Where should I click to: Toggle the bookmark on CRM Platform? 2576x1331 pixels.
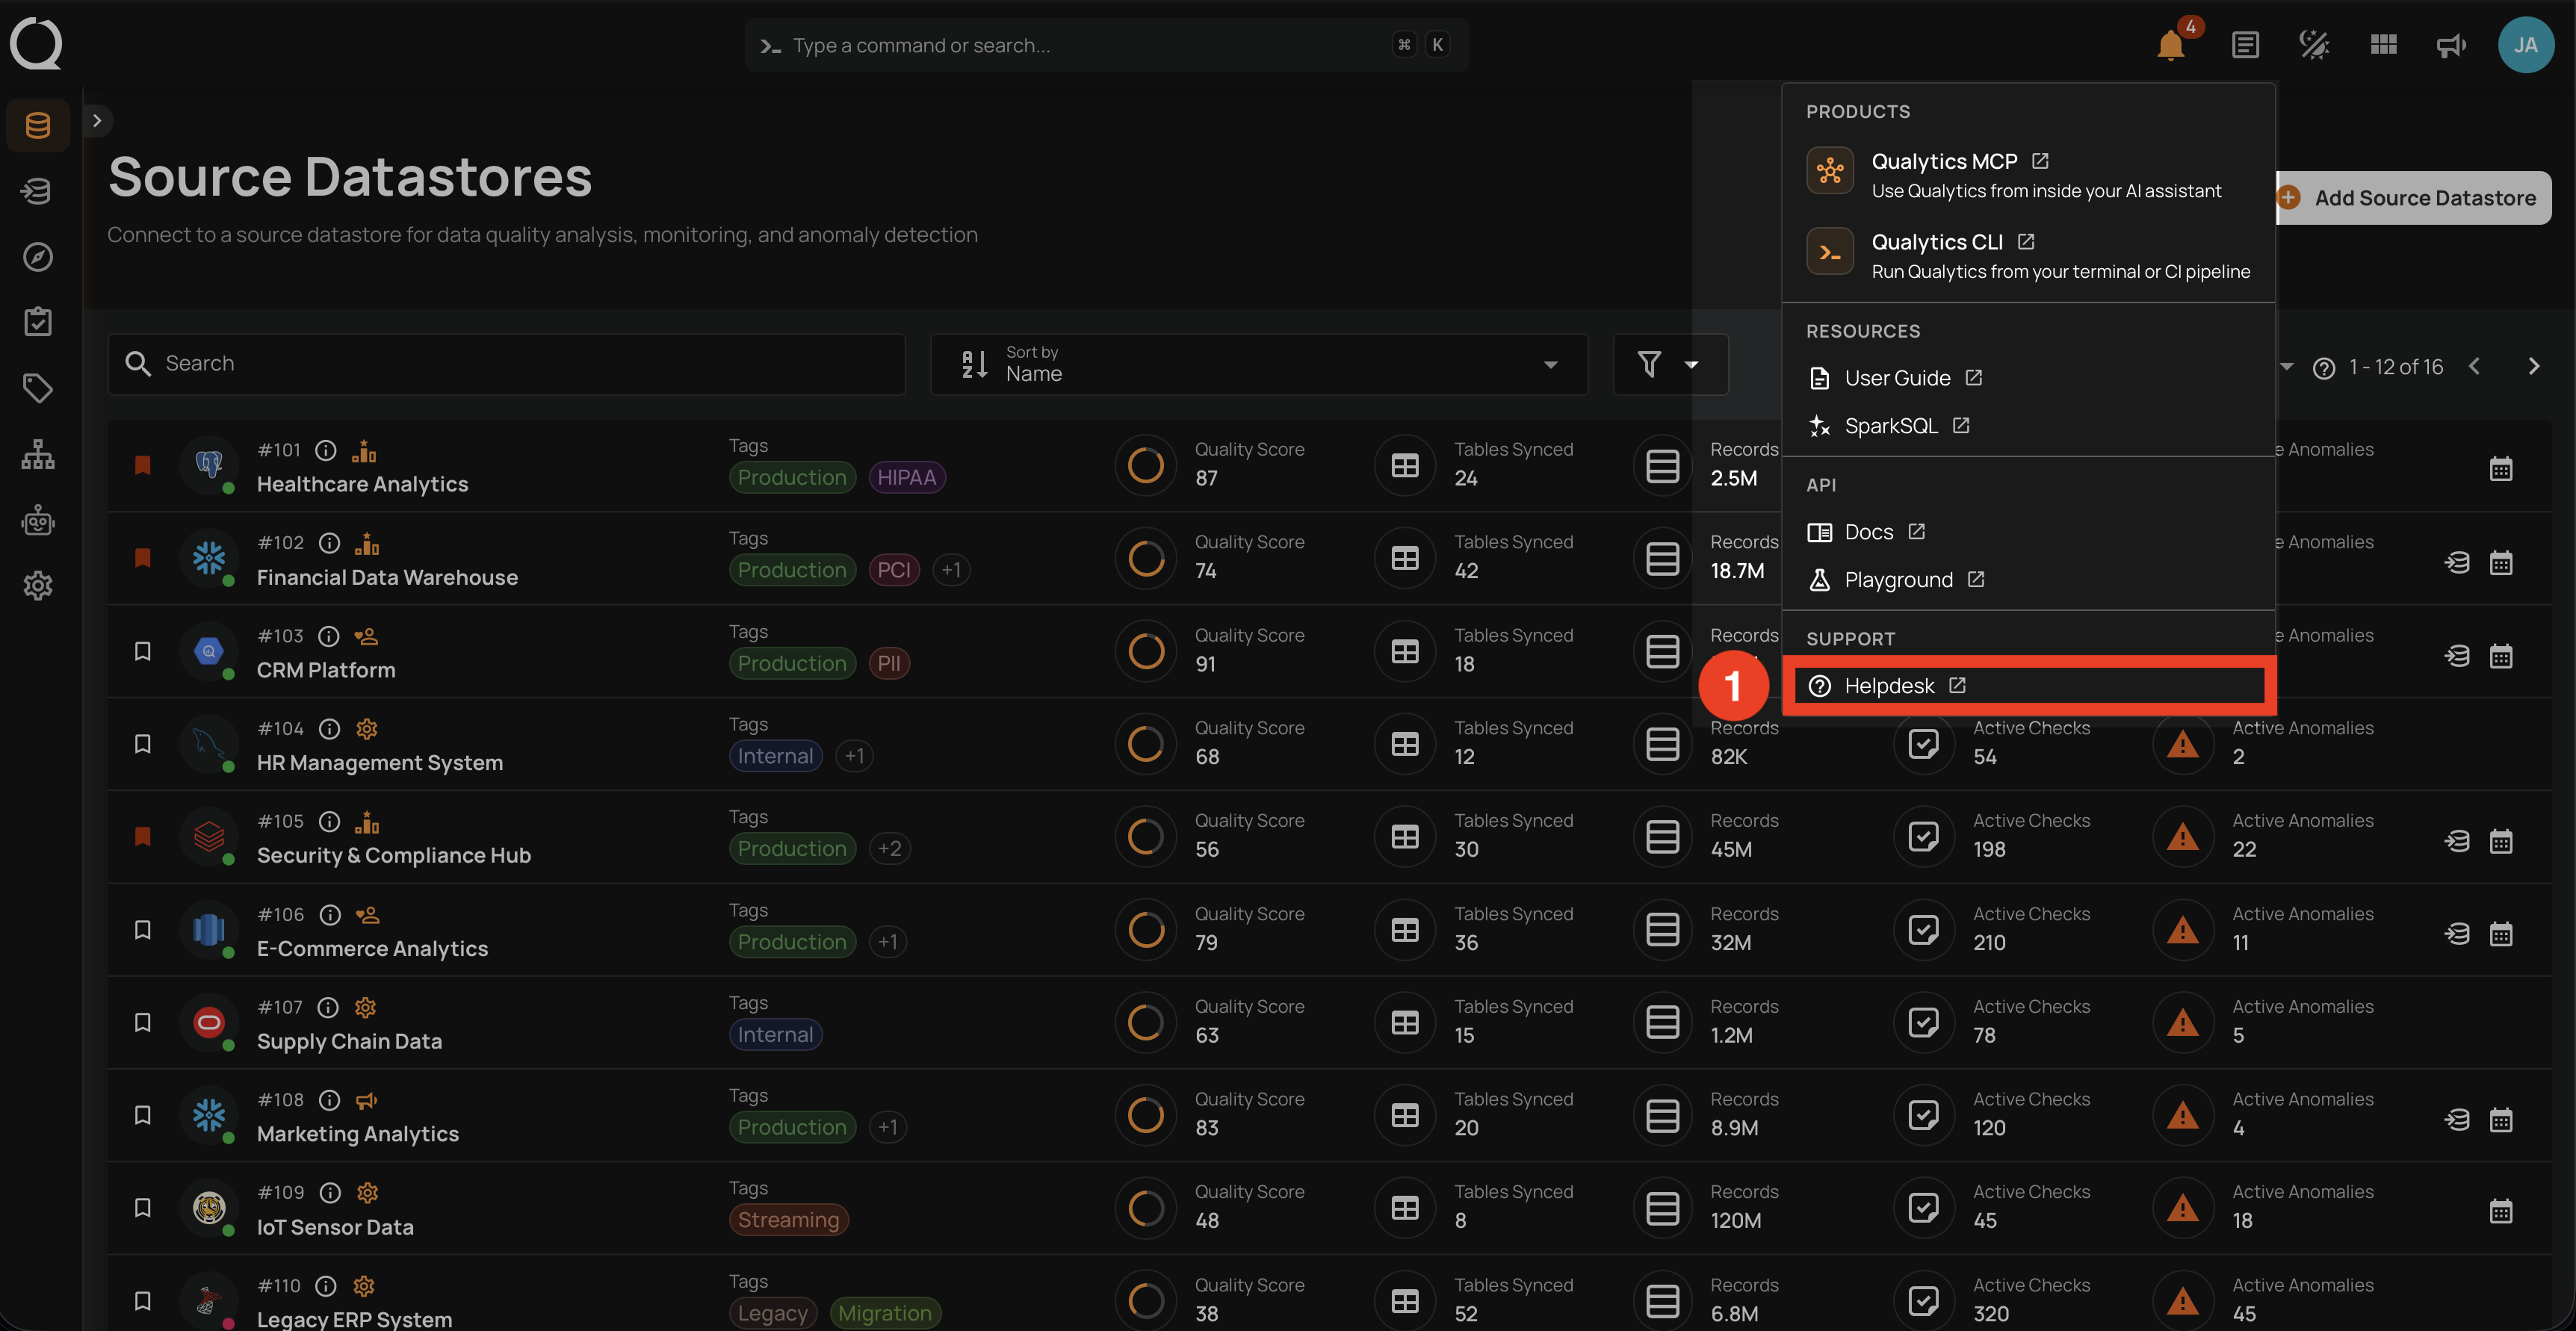point(142,651)
